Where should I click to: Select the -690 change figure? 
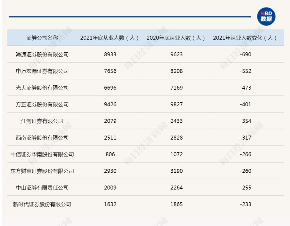click(x=245, y=54)
